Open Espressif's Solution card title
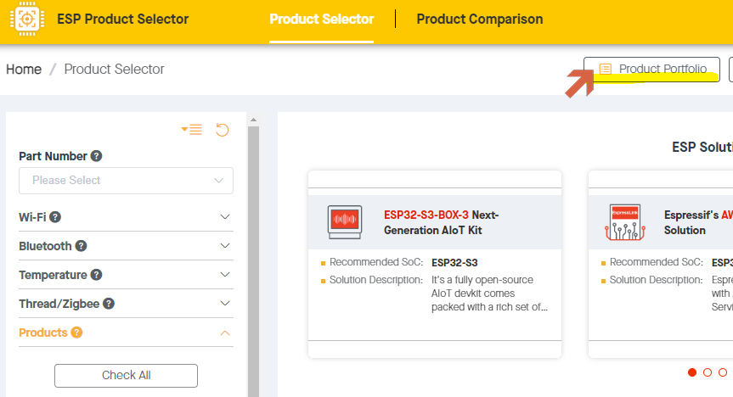733x397 pixels. 698,222
